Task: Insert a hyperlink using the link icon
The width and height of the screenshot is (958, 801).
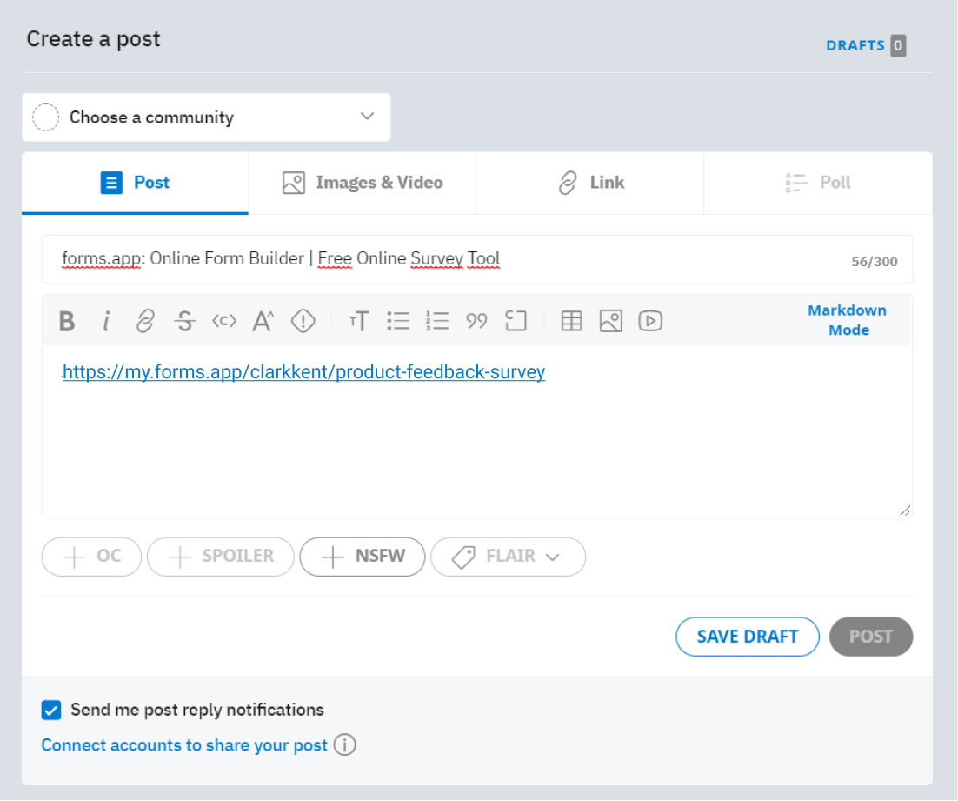Action: coord(145,321)
